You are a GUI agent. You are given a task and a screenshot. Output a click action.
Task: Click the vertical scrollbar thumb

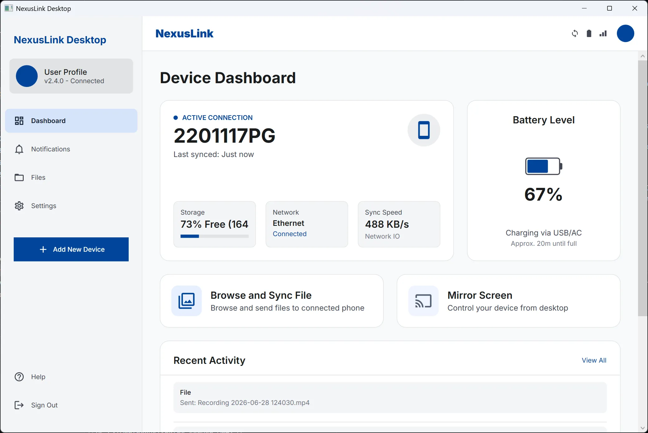[x=643, y=188]
